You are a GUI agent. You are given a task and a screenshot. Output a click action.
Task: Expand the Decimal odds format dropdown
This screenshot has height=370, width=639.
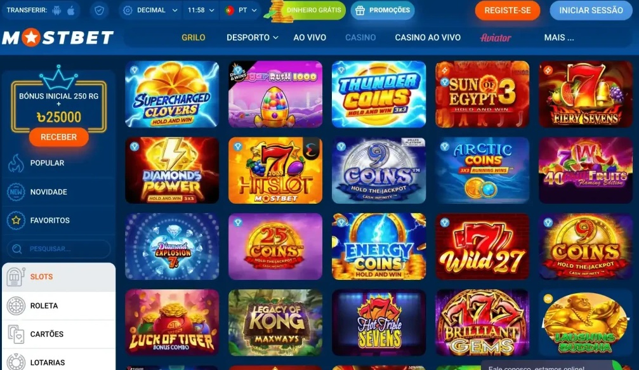point(150,10)
